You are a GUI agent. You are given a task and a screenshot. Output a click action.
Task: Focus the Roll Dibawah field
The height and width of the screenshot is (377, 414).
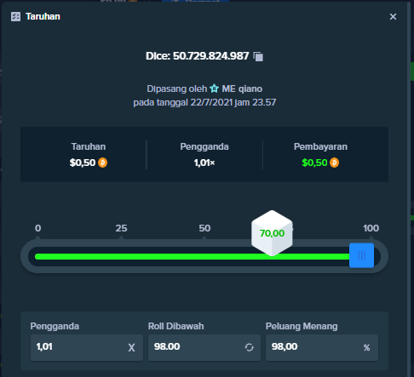(204, 347)
